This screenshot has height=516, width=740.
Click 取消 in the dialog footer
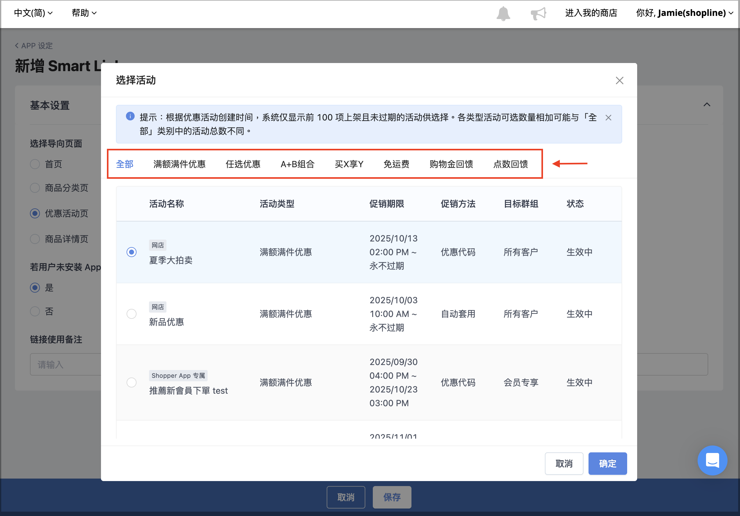point(564,463)
